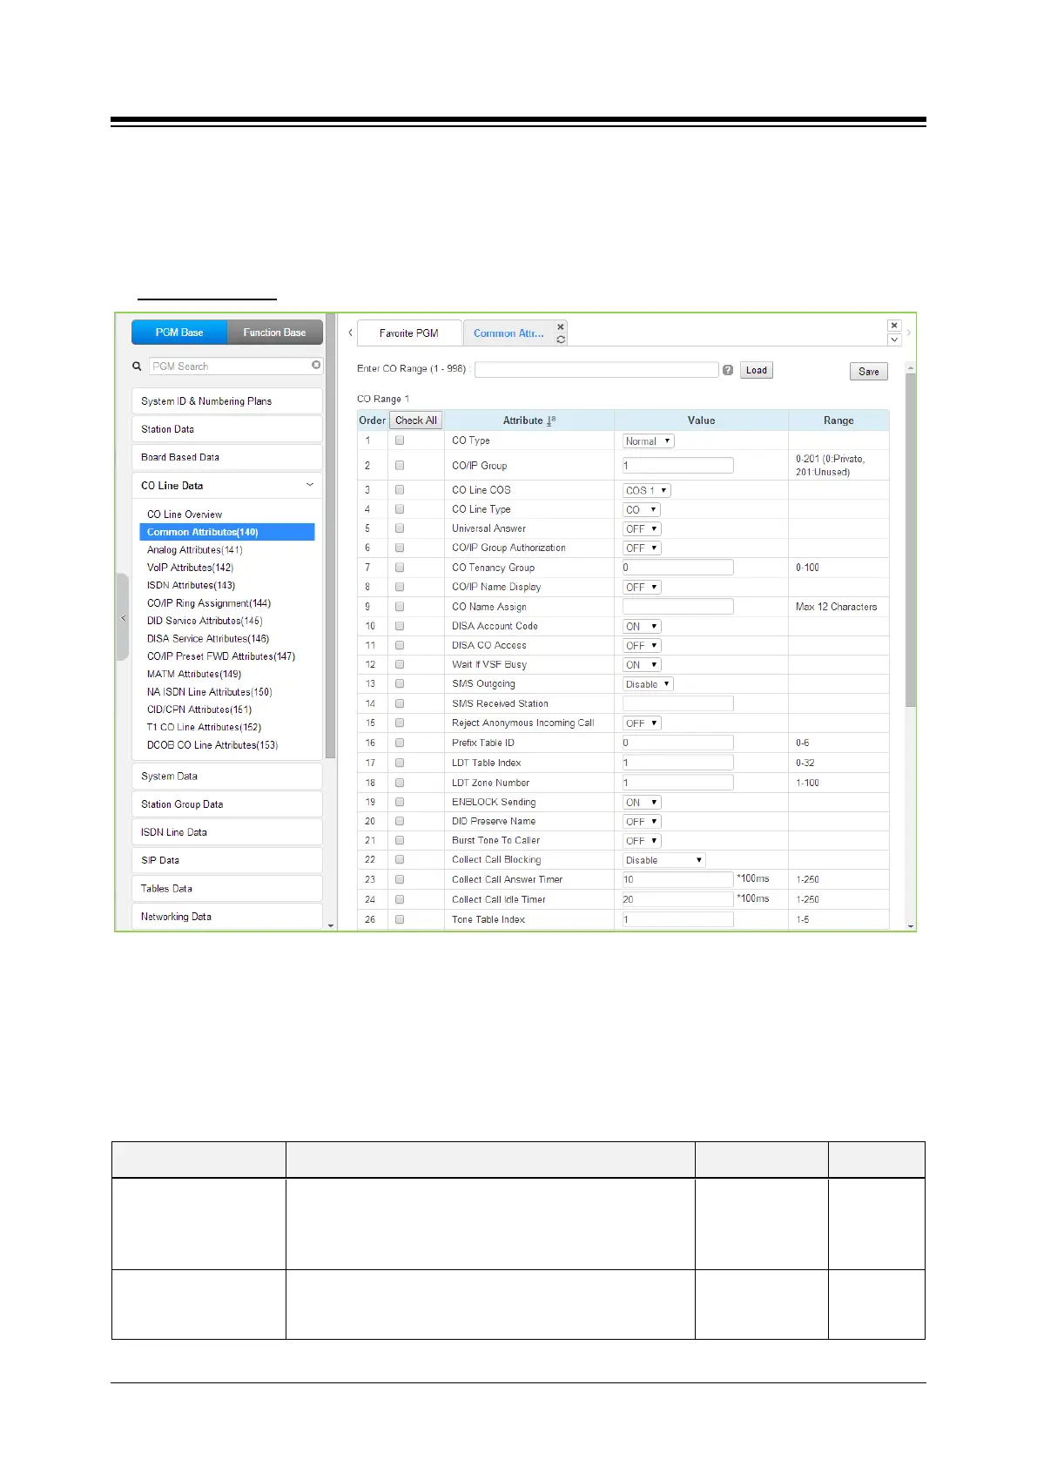Open CO Line Overview link
The image size is (1037, 1466).
pyautogui.click(x=185, y=514)
